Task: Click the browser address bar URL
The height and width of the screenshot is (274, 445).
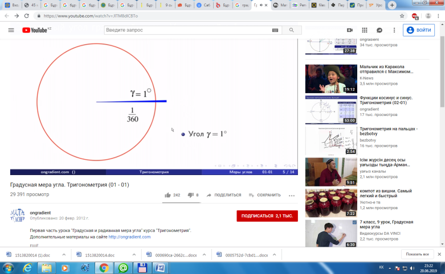Action: point(91,16)
